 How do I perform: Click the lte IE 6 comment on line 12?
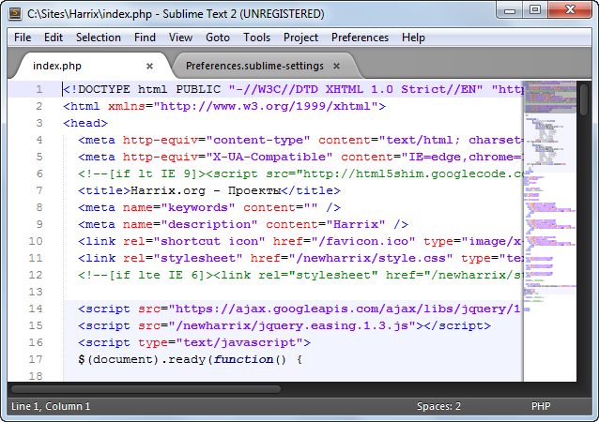pyautogui.click(x=300, y=275)
